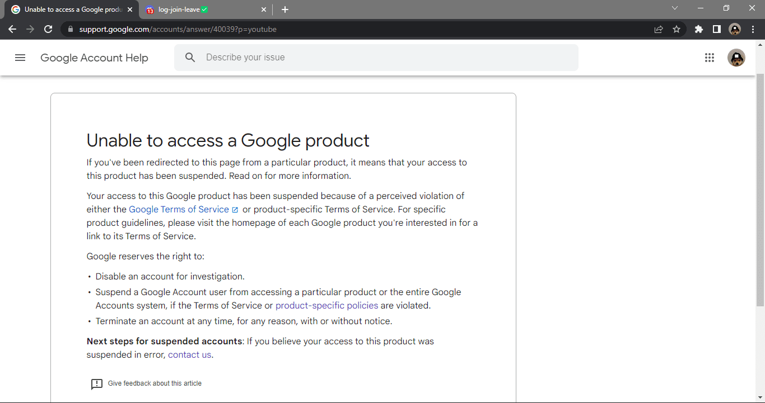Open the Google Terms of Service link
This screenshot has height=403, width=765.
pyautogui.click(x=179, y=210)
